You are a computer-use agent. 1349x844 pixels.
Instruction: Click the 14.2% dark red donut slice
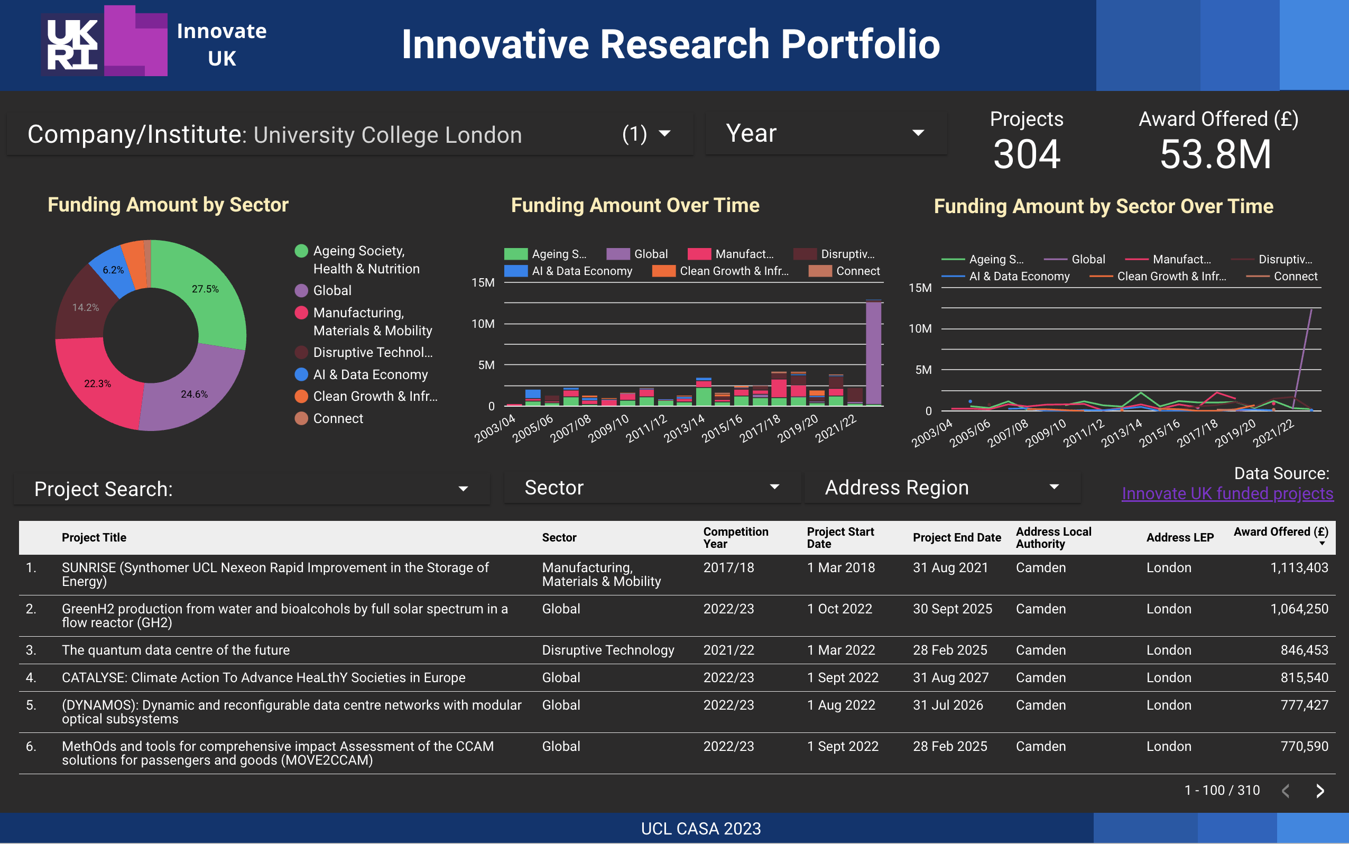(x=84, y=306)
